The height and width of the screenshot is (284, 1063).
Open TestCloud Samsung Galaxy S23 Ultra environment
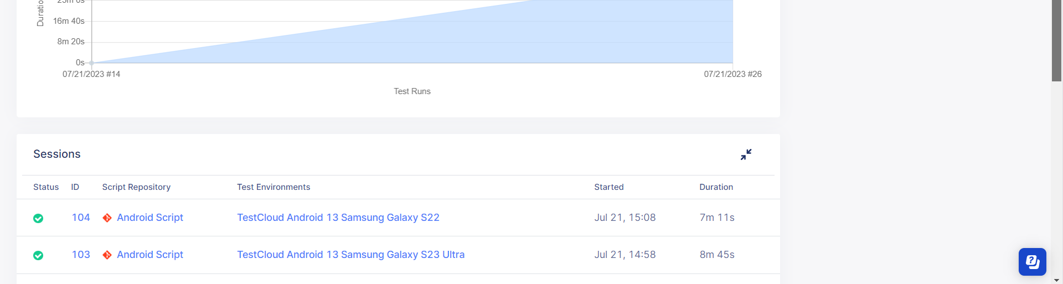pyautogui.click(x=351, y=255)
